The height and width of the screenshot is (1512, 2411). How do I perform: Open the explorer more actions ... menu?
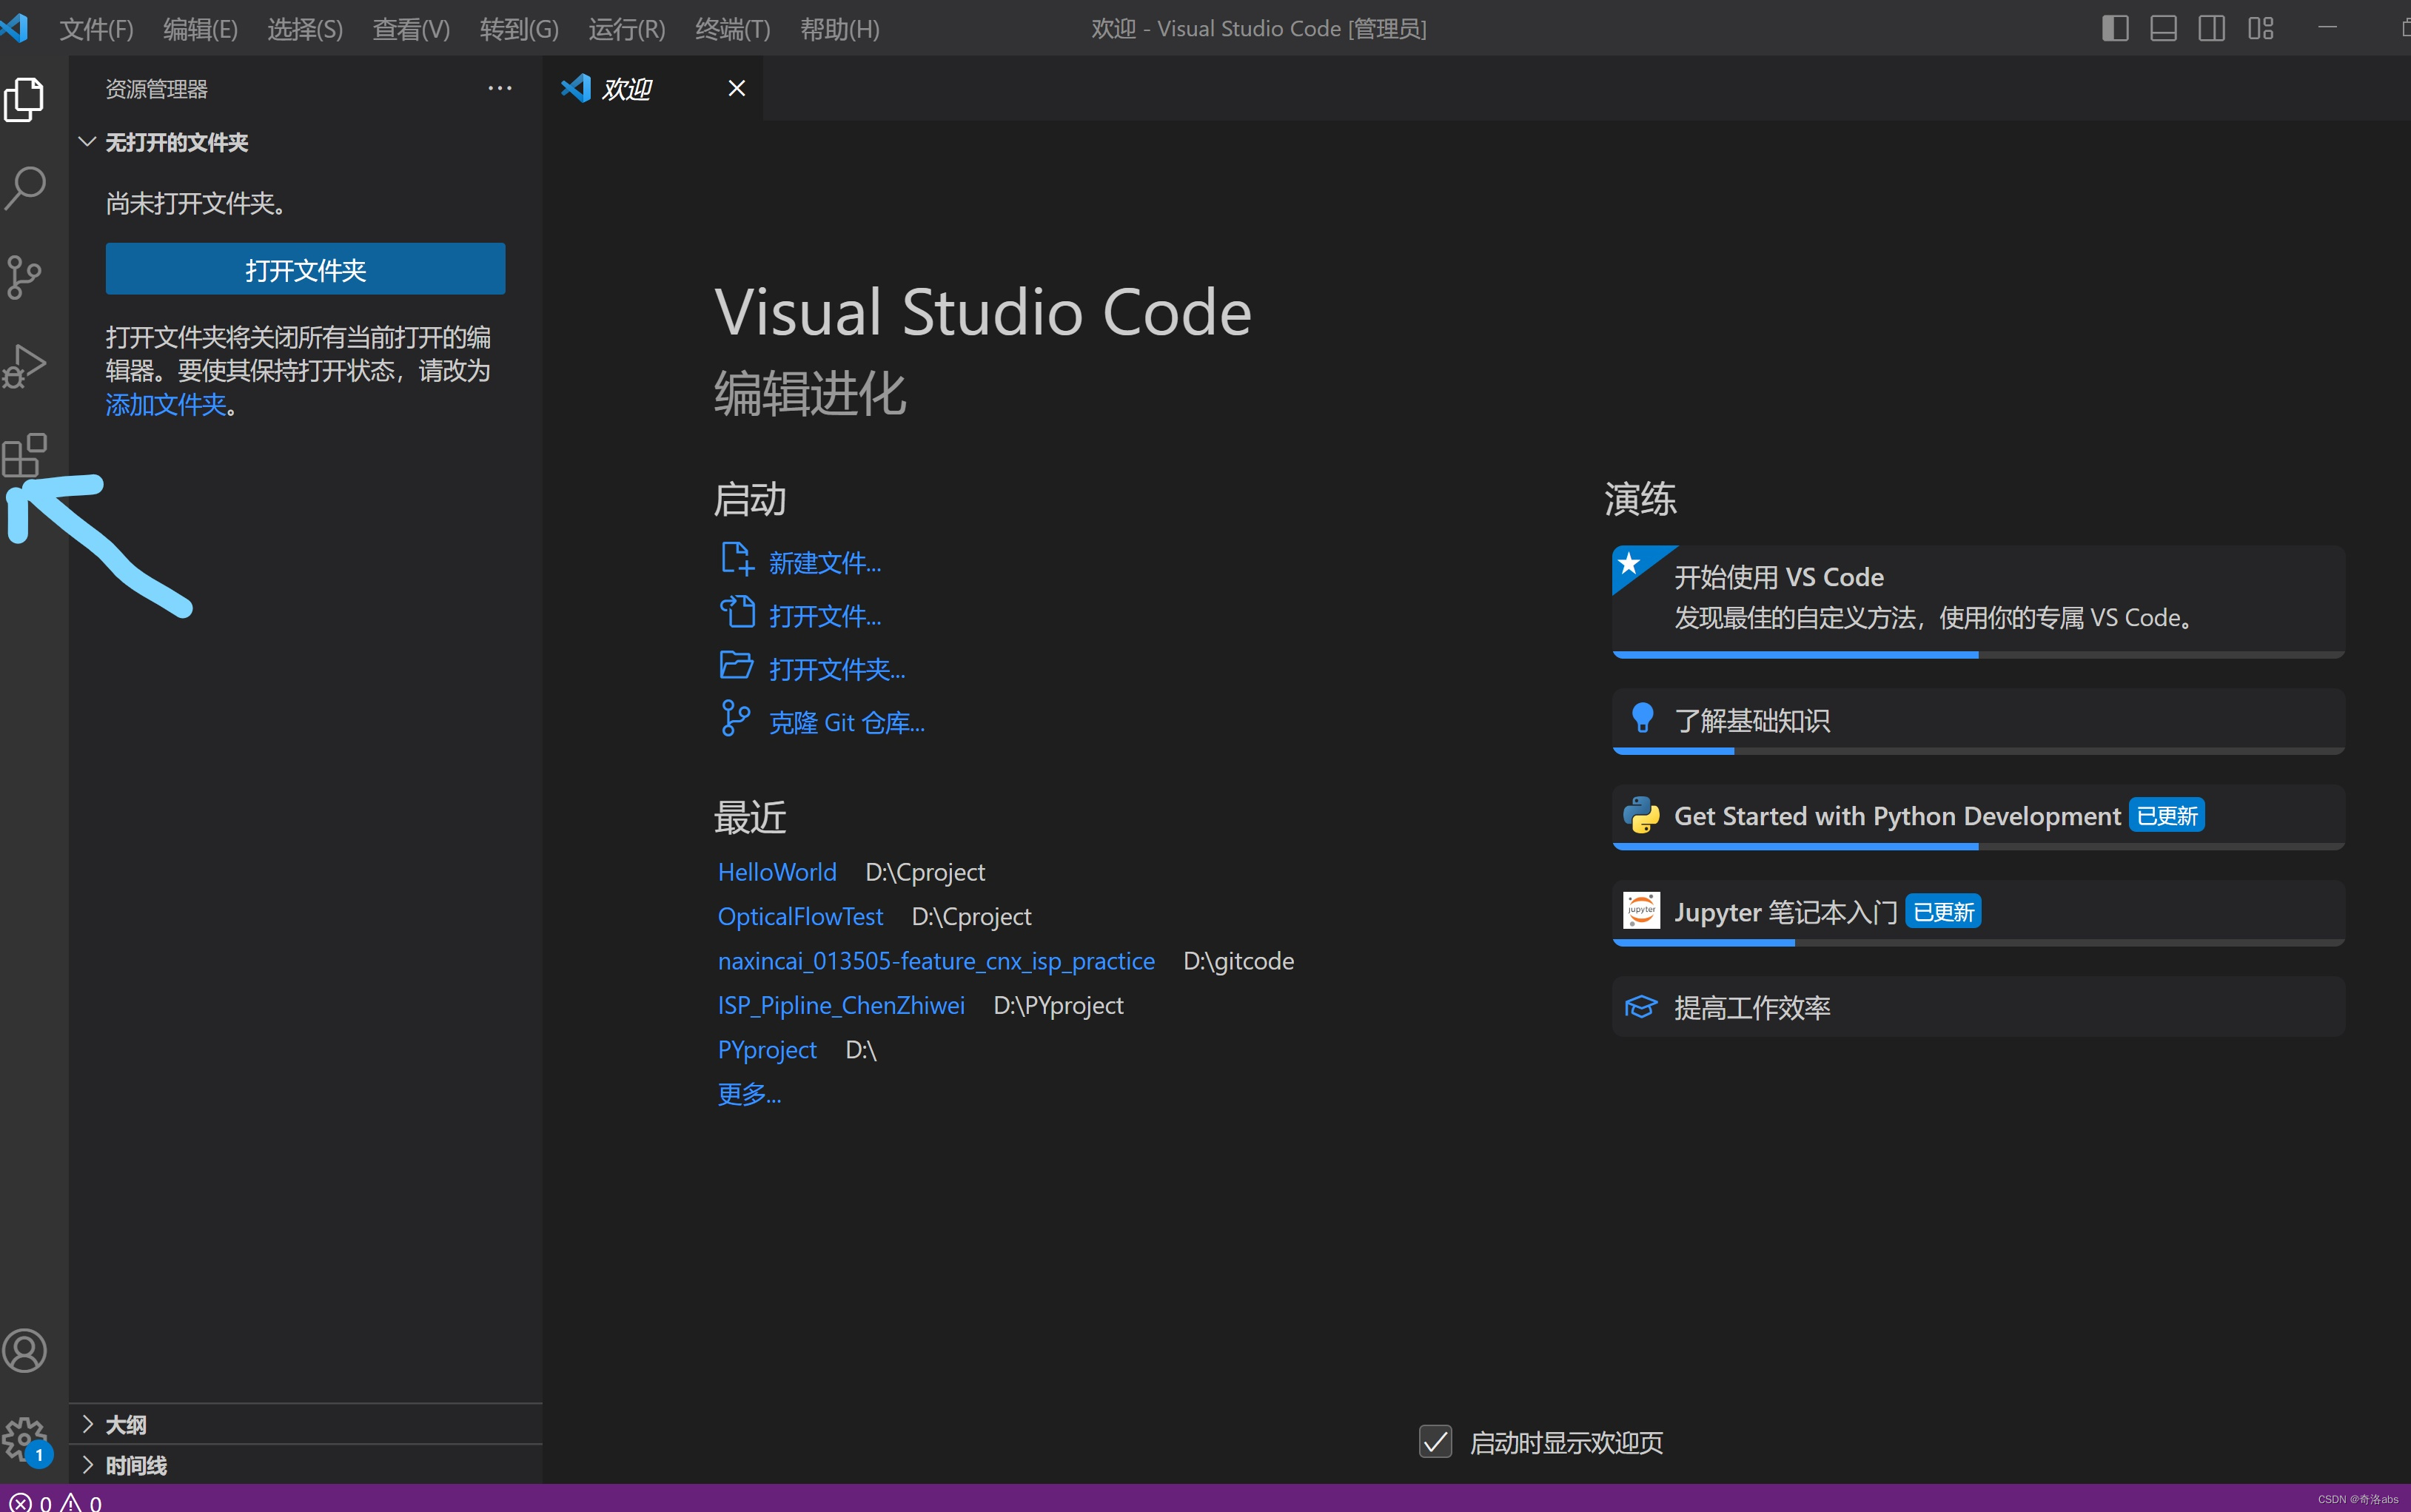pyautogui.click(x=499, y=88)
